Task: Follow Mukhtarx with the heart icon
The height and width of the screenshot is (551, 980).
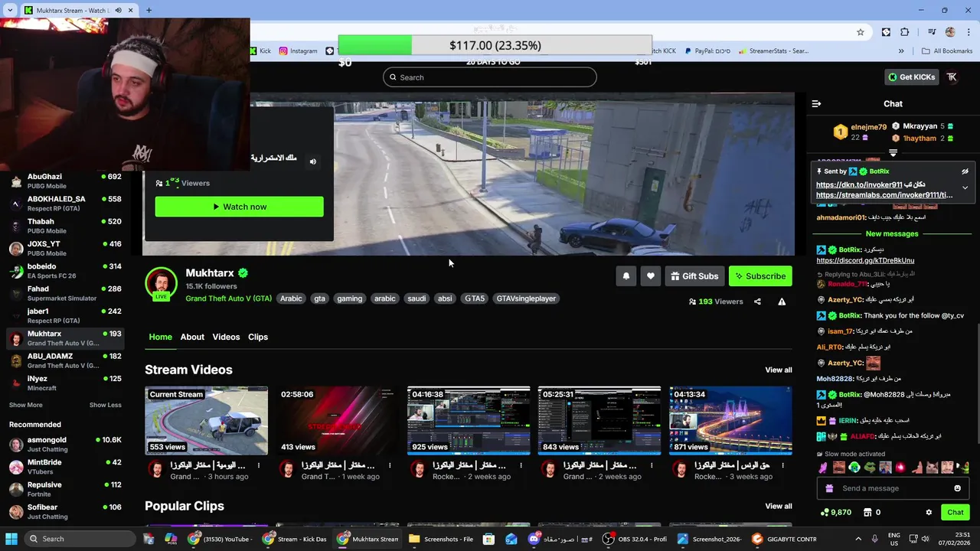Action: point(650,276)
